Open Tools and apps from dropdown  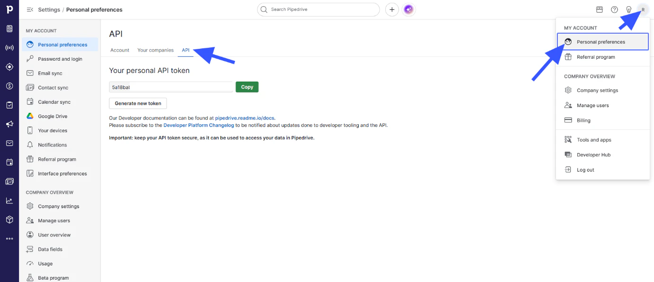(x=603, y=140)
